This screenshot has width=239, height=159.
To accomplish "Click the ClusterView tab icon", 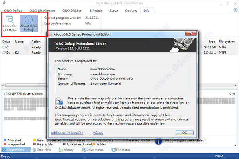I will coord(4,150).
